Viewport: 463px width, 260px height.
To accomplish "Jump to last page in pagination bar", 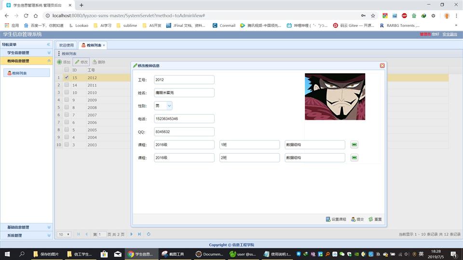I will [x=139, y=234].
